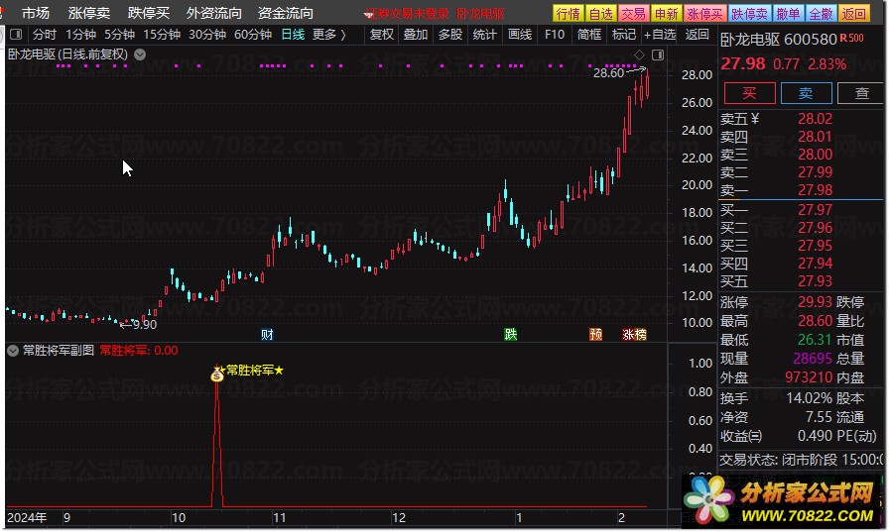Click the money bag signal icon
Viewport: 890px width, 532px height.
217,373
